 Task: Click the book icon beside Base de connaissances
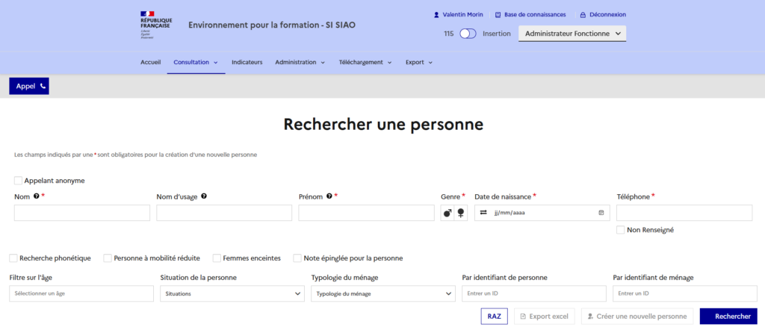pyautogui.click(x=498, y=15)
